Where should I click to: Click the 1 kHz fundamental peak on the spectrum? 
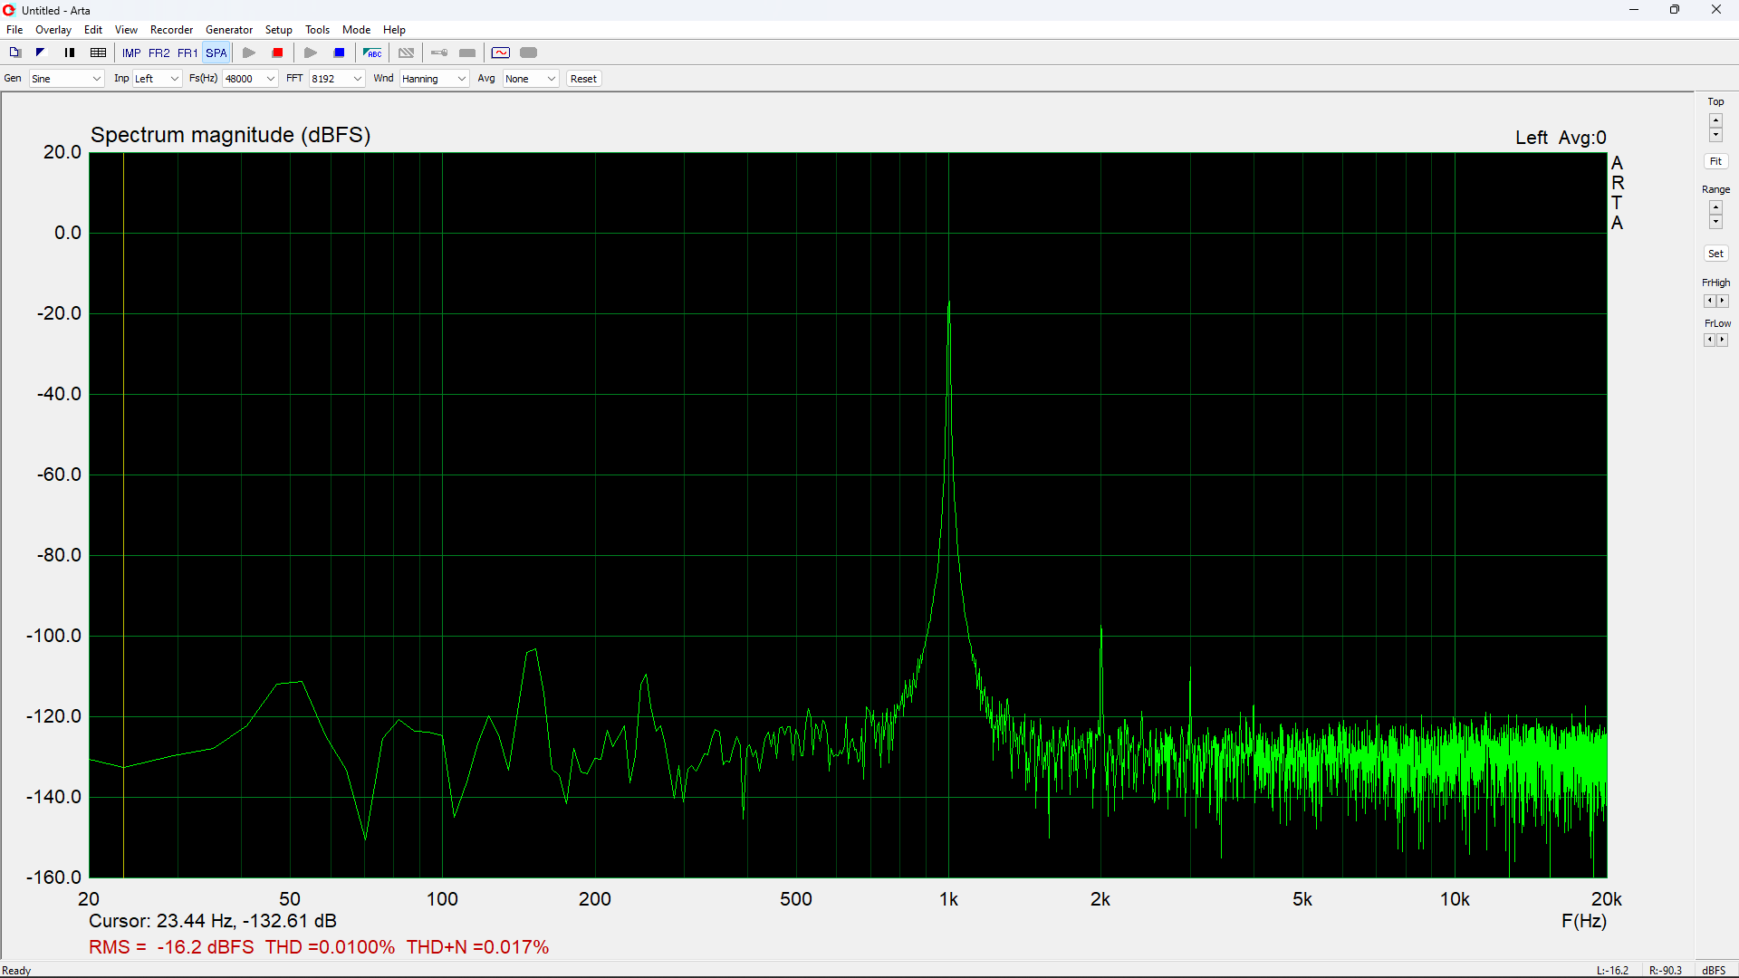948,305
